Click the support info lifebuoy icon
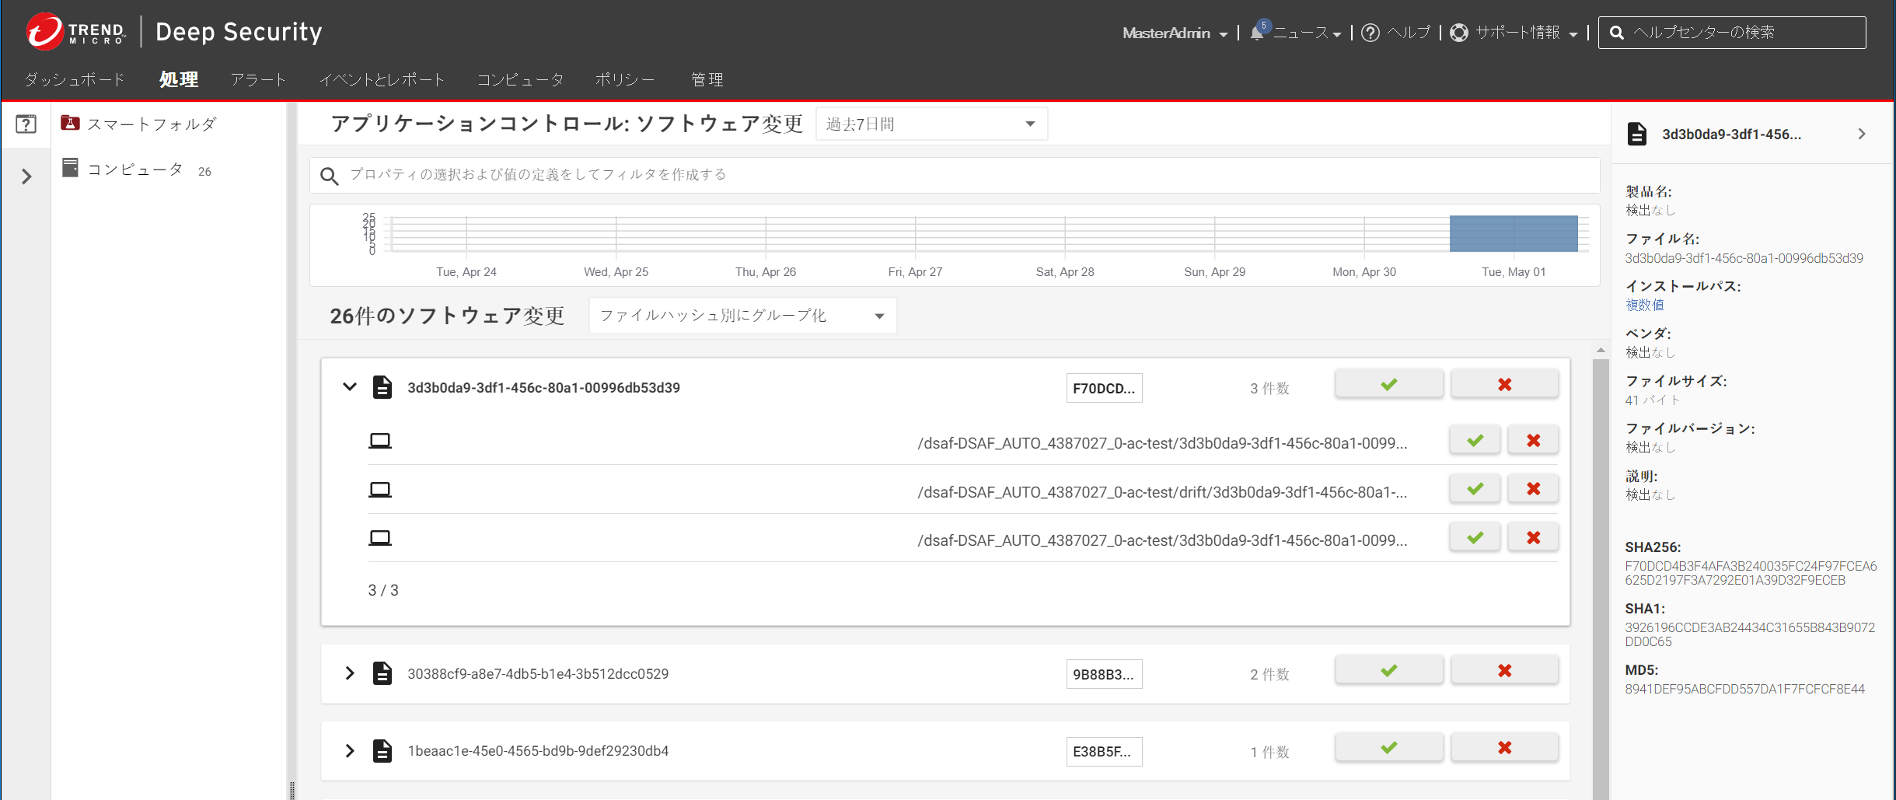Screen dimensions: 1896x800 pos(1459,33)
